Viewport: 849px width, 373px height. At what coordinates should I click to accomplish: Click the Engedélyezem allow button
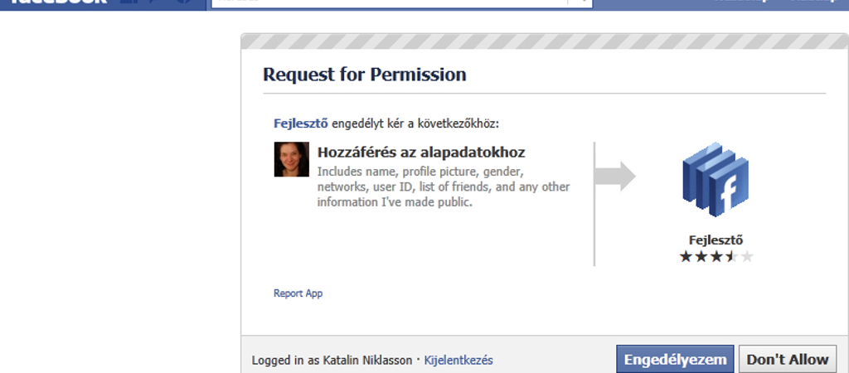[675, 360]
